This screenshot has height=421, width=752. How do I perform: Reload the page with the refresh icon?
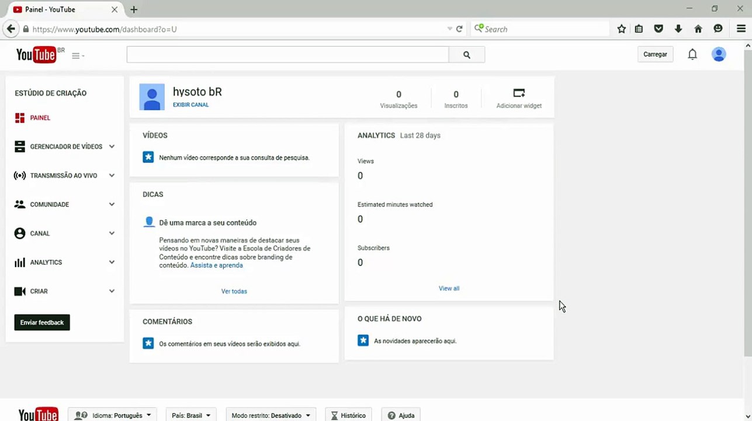pyautogui.click(x=459, y=29)
